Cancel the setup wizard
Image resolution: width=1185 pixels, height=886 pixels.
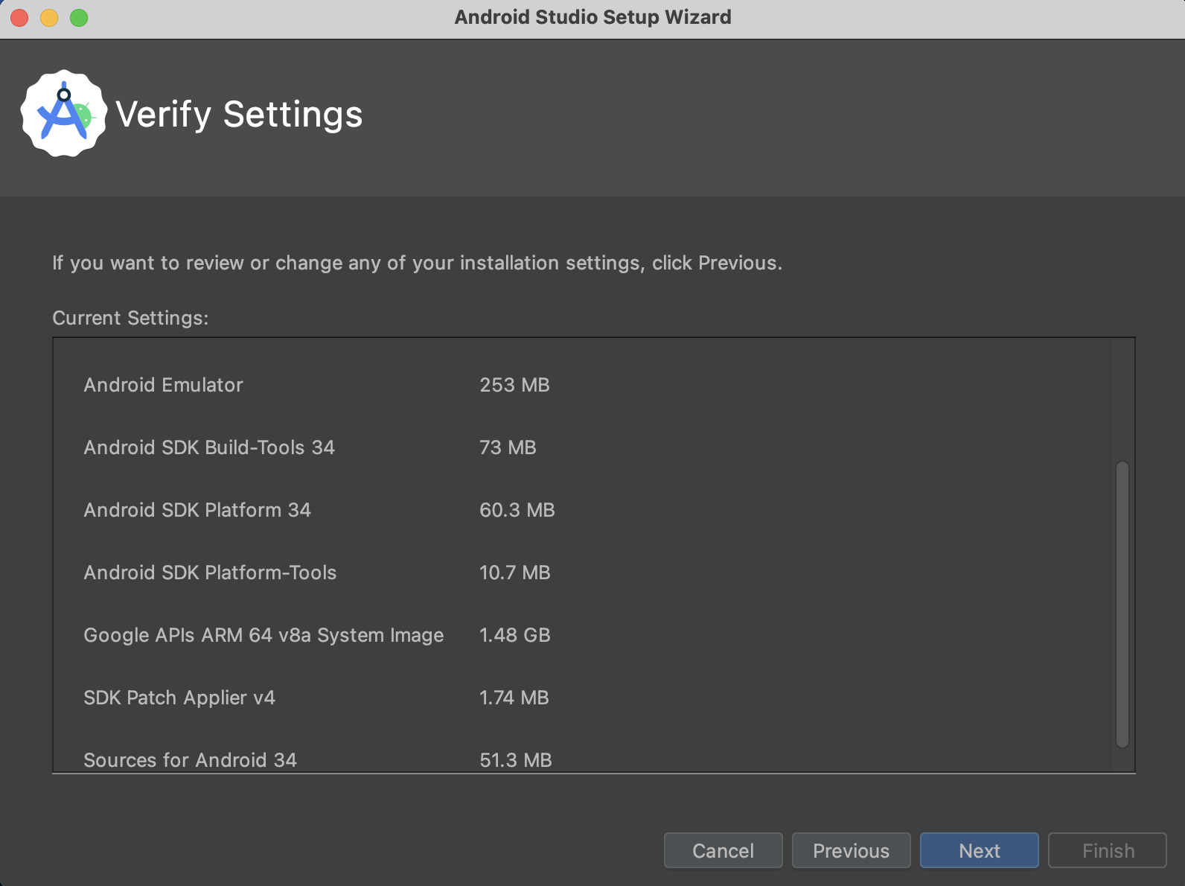click(723, 850)
